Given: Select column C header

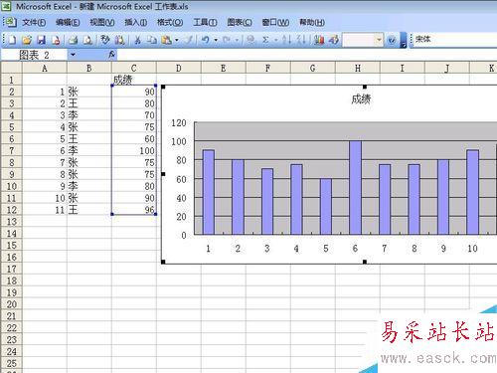Looking at the screenshot, I should click(x=134, y=69).
